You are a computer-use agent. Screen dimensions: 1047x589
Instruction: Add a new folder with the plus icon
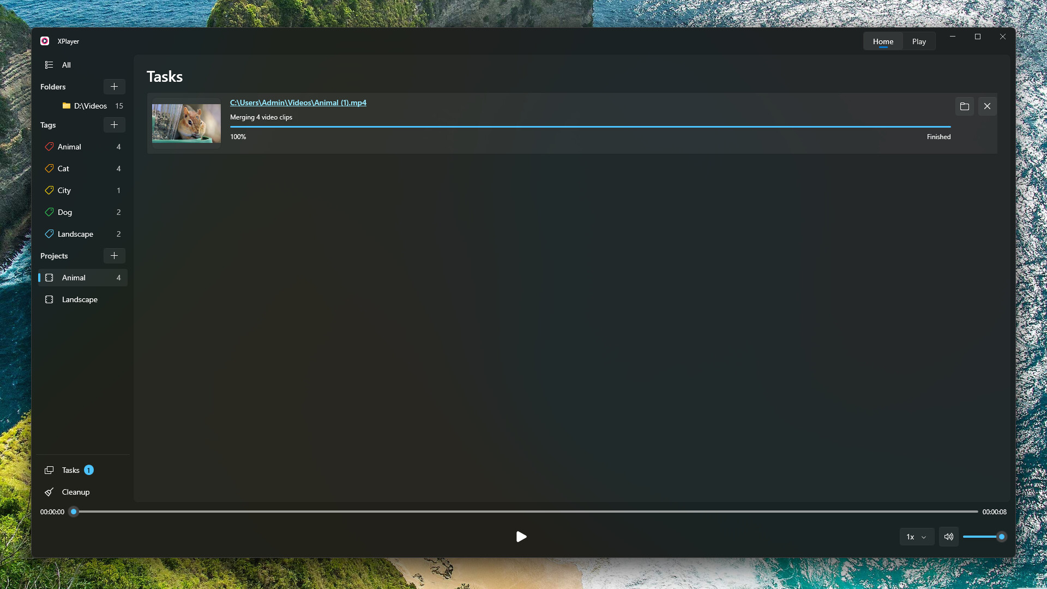(114, 87)
